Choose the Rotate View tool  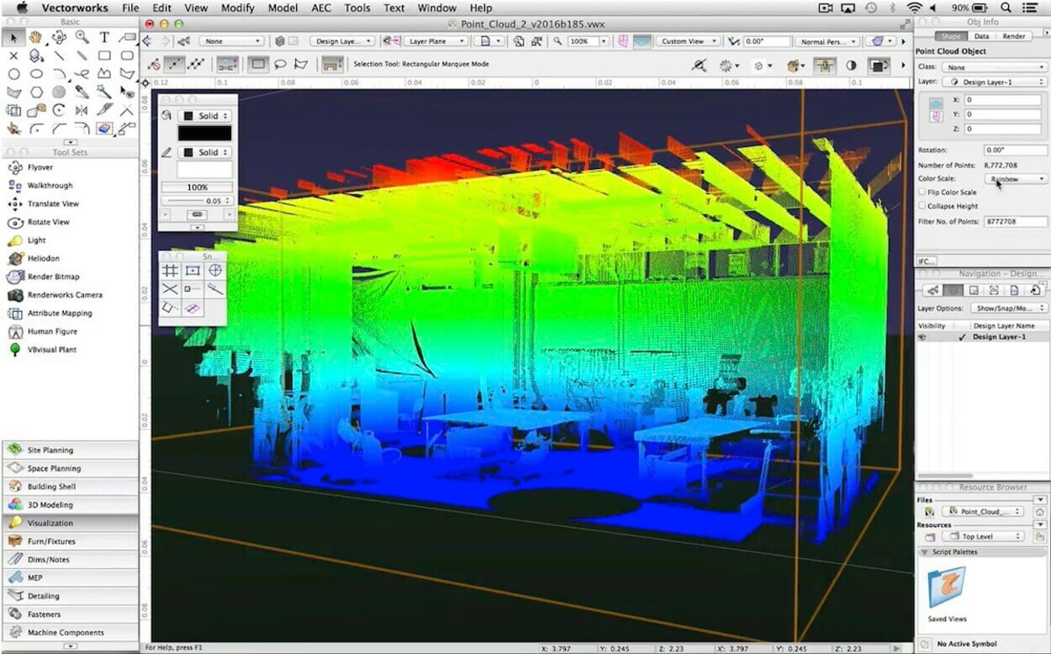[49, 222]
